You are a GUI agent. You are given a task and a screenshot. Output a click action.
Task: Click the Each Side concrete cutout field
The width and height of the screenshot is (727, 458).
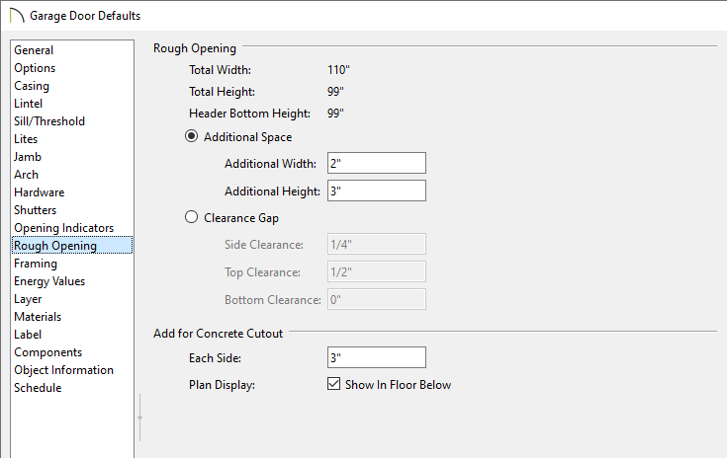point(377,357)
